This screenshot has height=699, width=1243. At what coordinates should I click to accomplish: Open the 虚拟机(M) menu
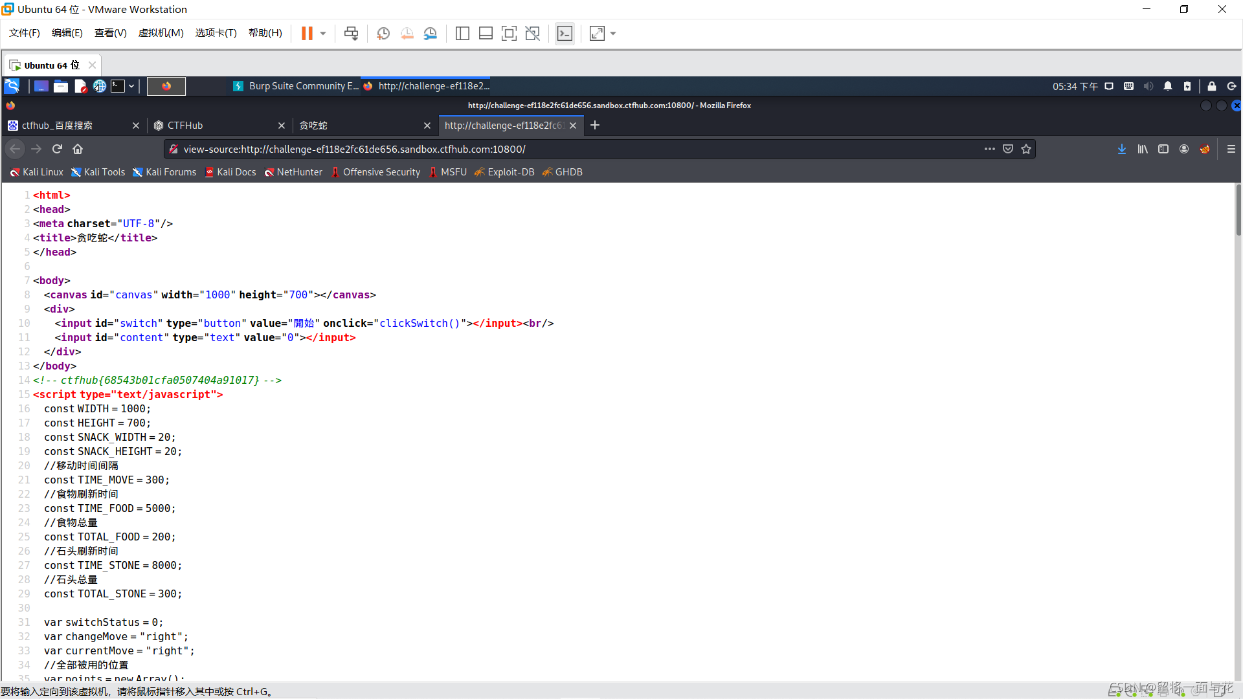point(161,33)
